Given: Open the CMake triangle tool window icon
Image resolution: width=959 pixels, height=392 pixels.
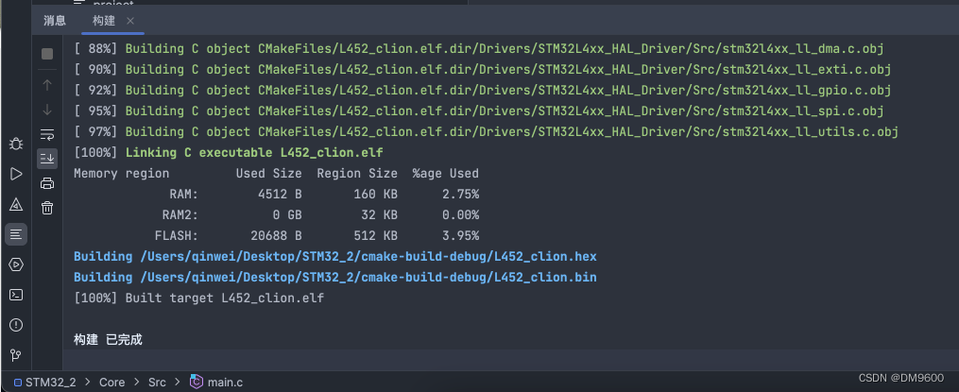Looking at the screenshot, I should click(x=16, y=204).
